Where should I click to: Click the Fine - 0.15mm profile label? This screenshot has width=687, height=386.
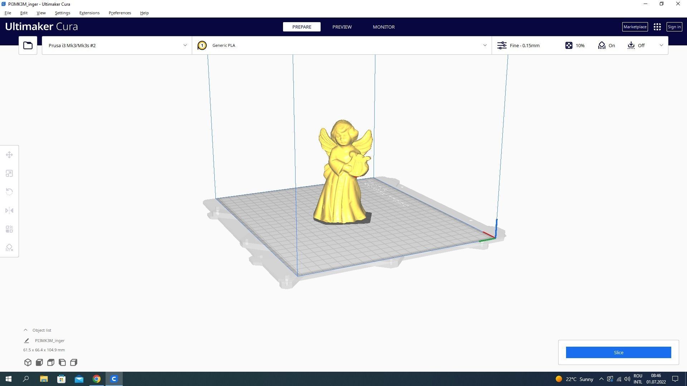(x=525, y=45)
